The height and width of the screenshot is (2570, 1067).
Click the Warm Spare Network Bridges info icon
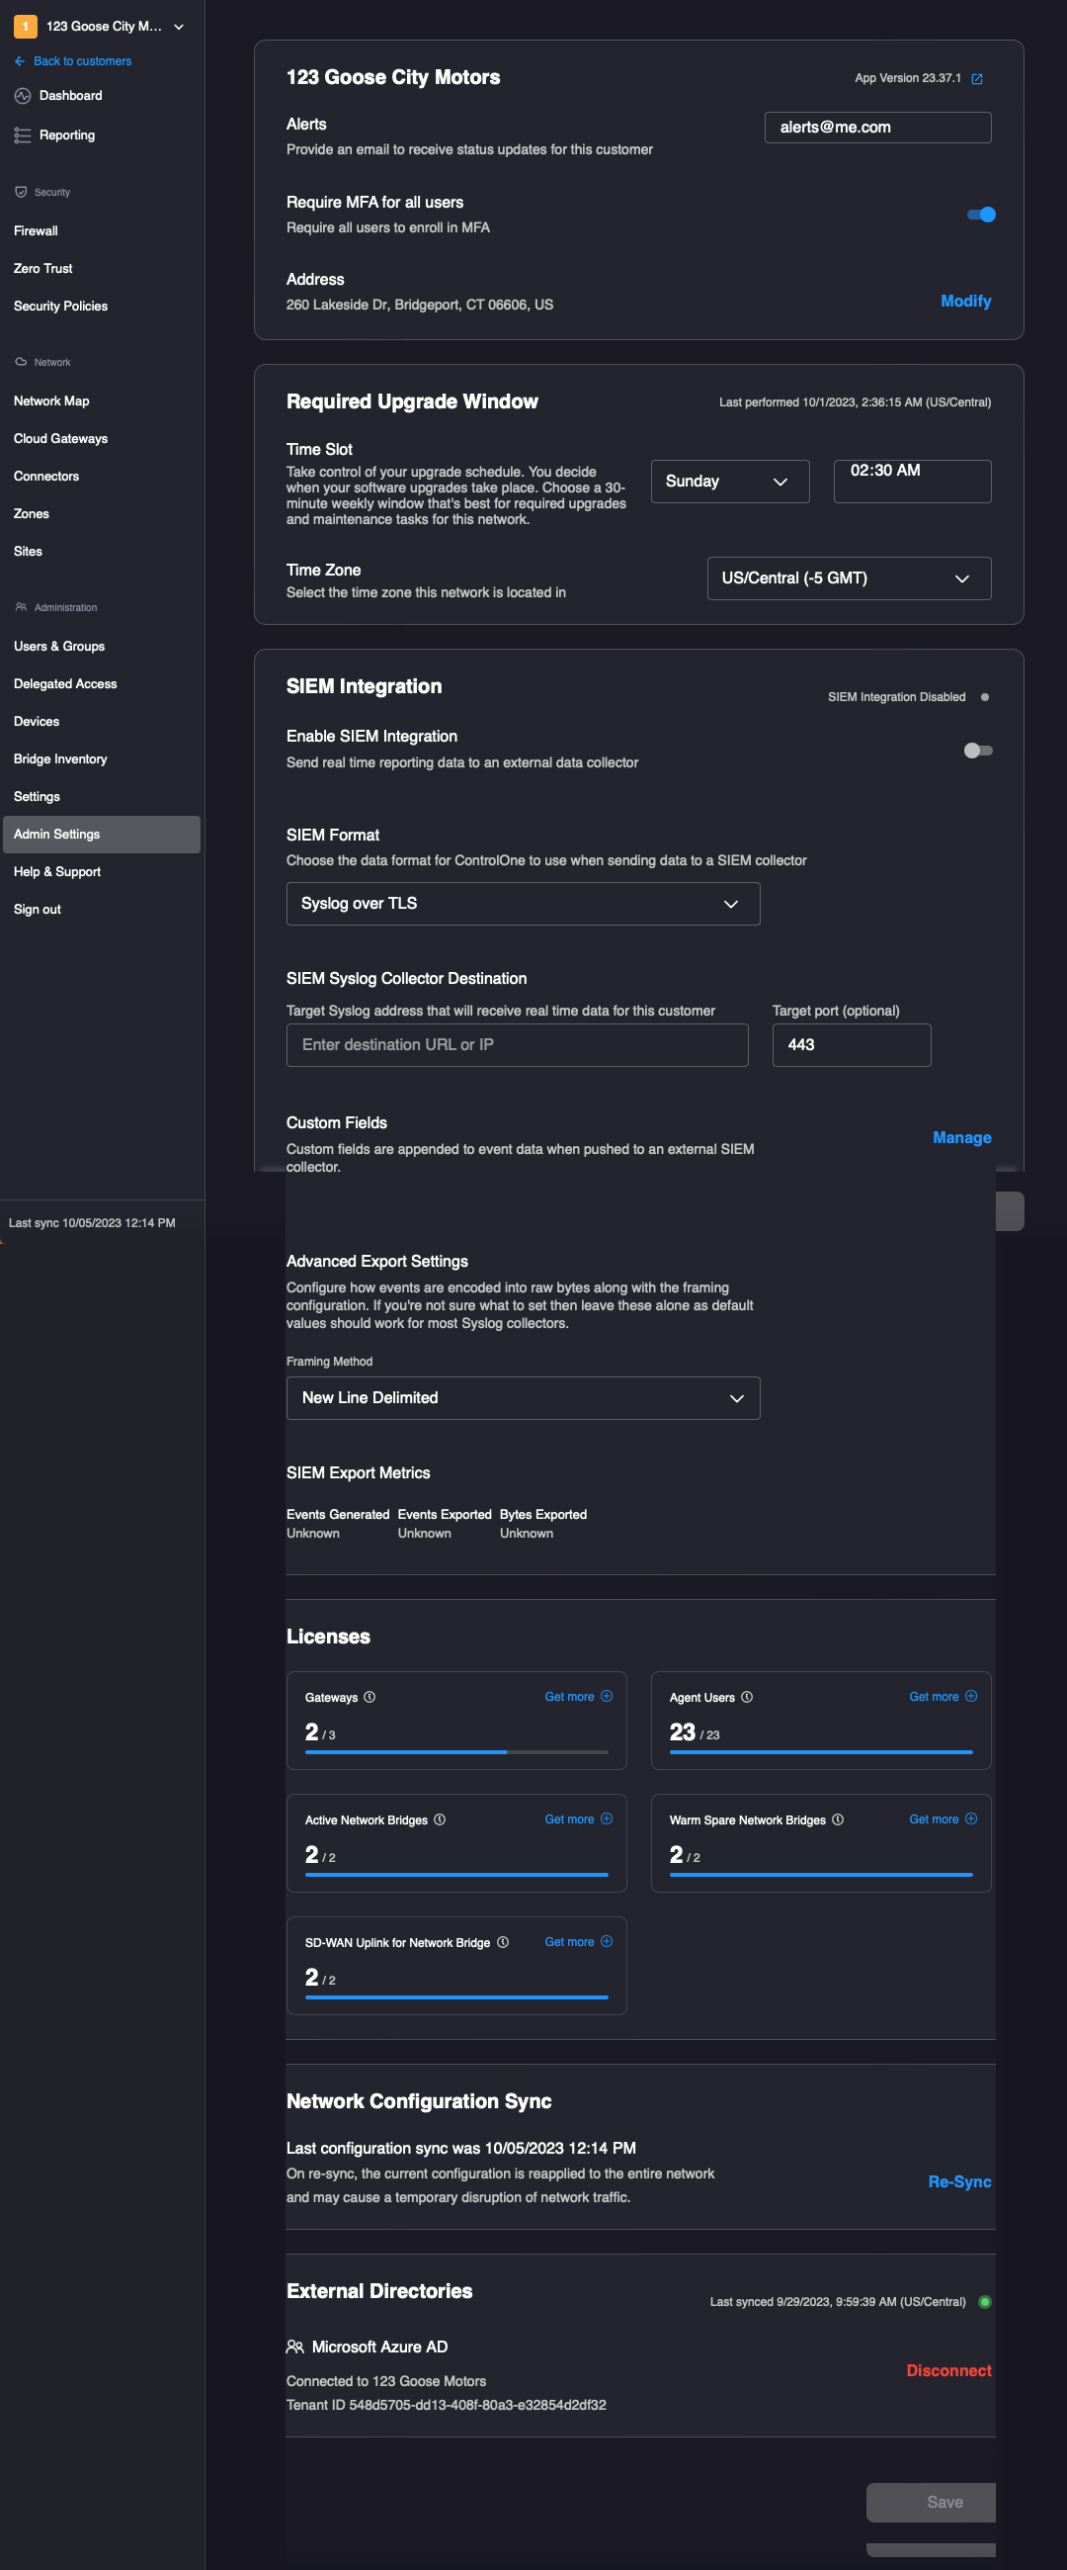click(x=838, y=1819)
